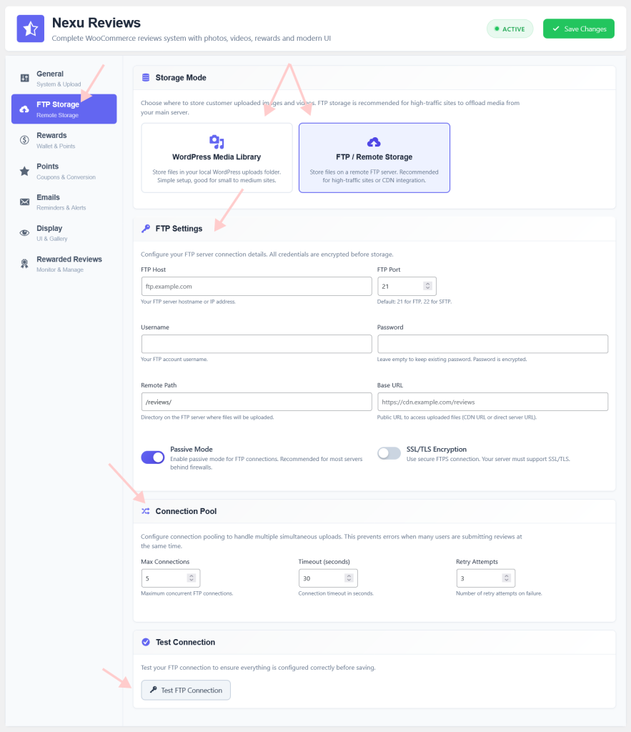This screenshot has width=631, height=732.
Task: Click the Rewards dollar coin icon
Action: click(25, 140)
